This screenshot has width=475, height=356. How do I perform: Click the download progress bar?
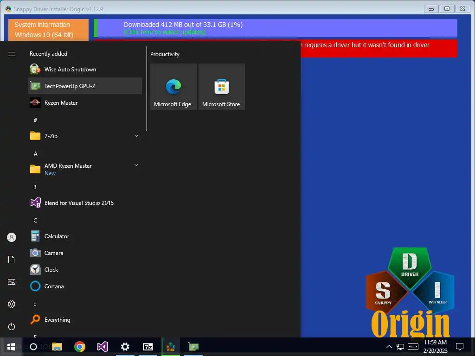(x=276, y=28)
